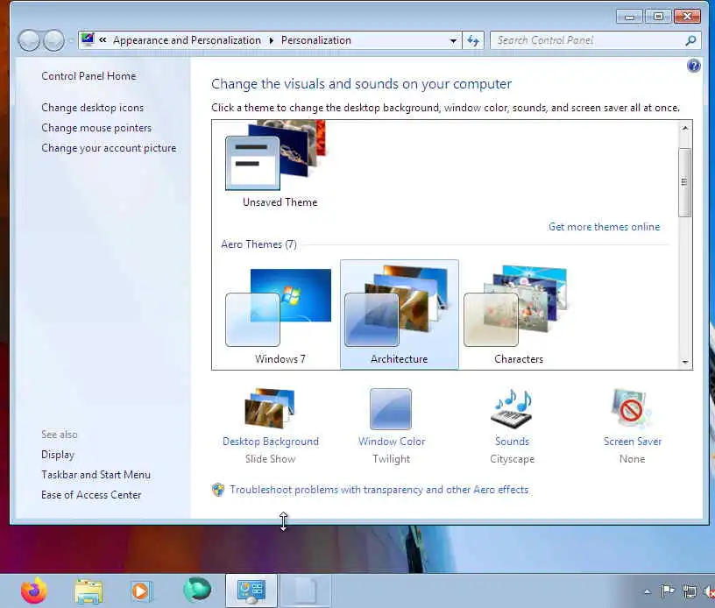Click the Help question mark icon
The width and height of the screenshot is (715, 608).
(694, 66)
